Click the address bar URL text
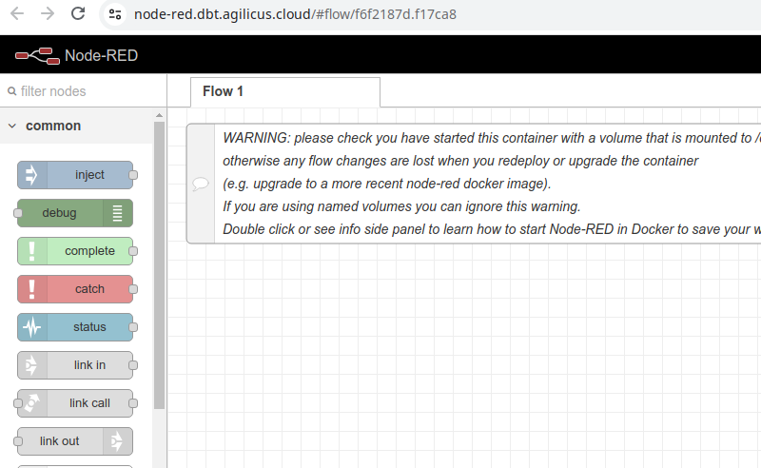 295,14
